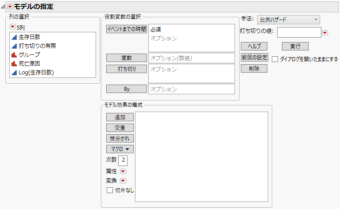Enable the ダイアログを開いたままにする checkbox
The height and width of the screenshot is (209, 340).
coord(275,59)
